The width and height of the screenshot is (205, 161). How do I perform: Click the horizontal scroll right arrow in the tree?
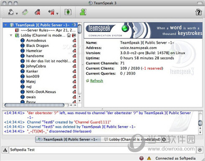(75, 105)
